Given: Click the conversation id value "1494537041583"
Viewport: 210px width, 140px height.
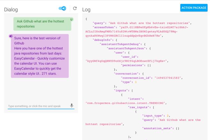Looking at the screenshot, I should (168, 78).
